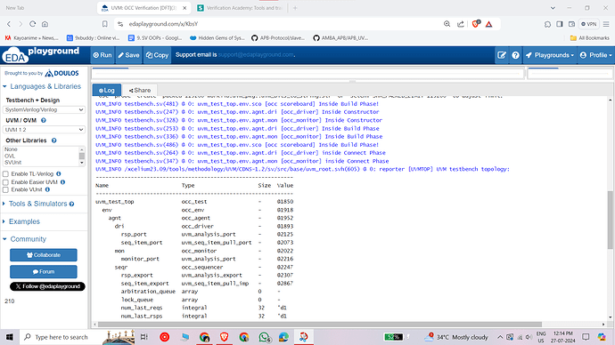Expand the Tools & Simulators section
The width and height of the screenshot is (615, 345).
click(x=38, y=204)
